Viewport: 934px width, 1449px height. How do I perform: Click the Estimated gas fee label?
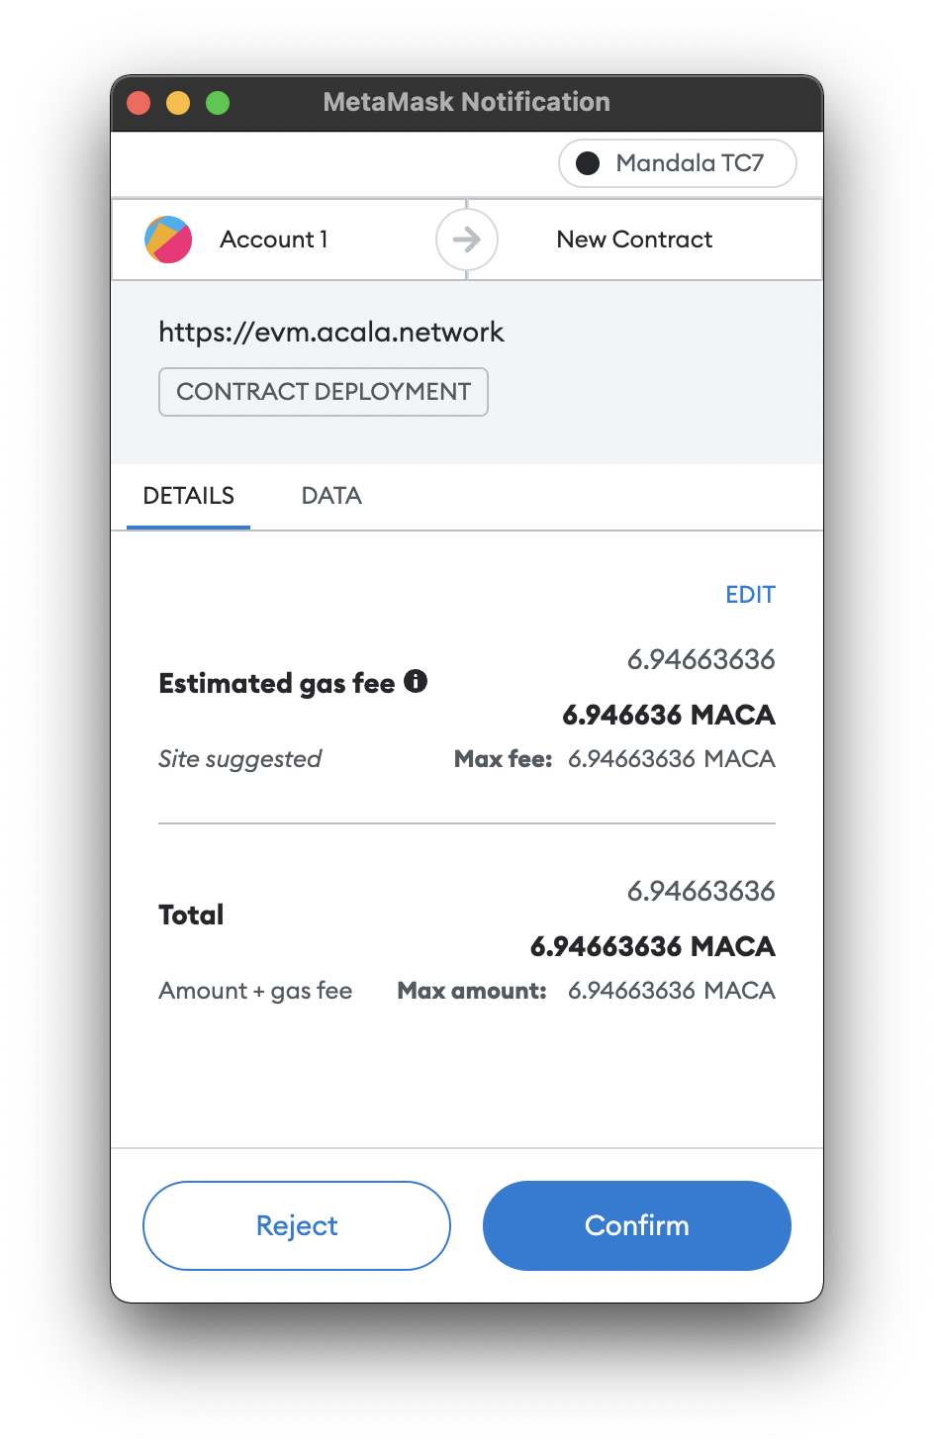tap(277, 683)
